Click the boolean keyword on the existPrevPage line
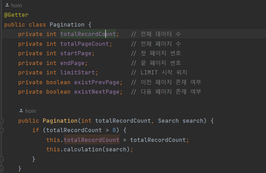 click(58, 82)
